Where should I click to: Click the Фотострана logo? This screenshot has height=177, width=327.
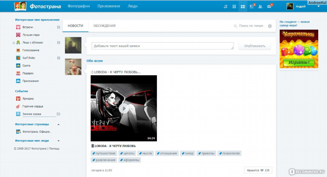coord(37,6)
